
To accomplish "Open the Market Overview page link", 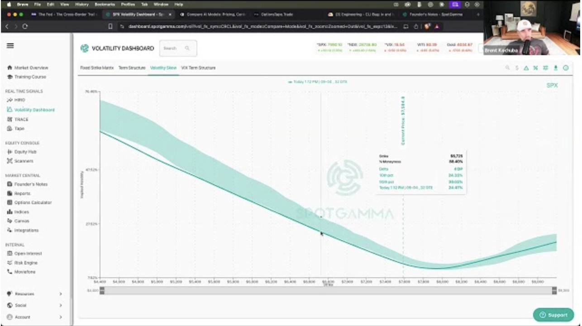I will [x=31, y=68].
